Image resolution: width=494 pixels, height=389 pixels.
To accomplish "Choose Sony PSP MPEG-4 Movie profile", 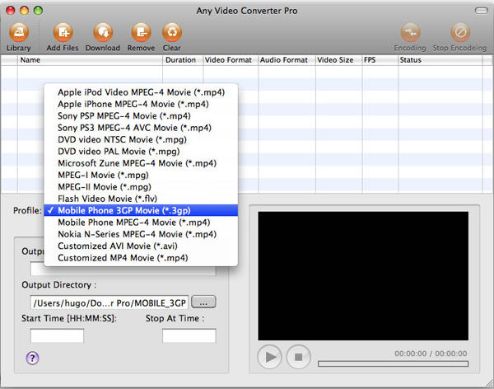I will [x=141, y=116].
